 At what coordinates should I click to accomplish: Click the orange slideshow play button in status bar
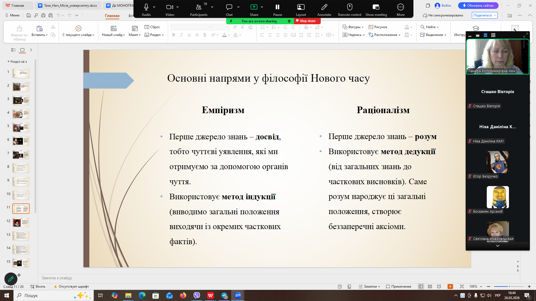pos(450,287)
